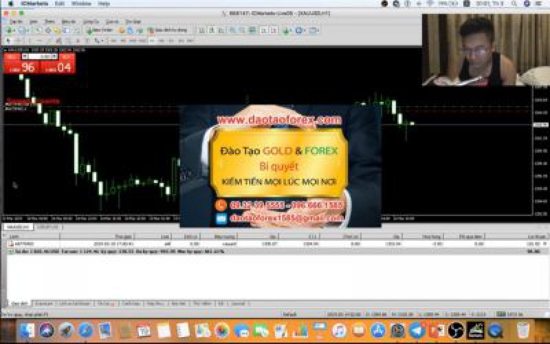Open a new chart from toolbar
The width and height of the screenshot is (550, 344).
(x=10, y=31)
